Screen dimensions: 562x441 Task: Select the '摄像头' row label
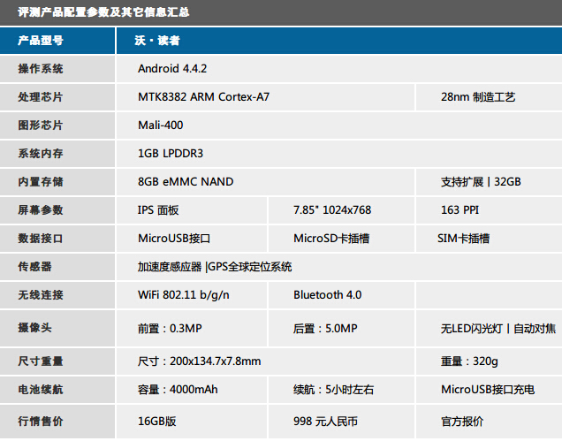(x=34, y=328)
